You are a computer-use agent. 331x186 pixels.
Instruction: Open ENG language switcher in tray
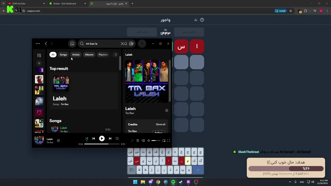[302, 182]
